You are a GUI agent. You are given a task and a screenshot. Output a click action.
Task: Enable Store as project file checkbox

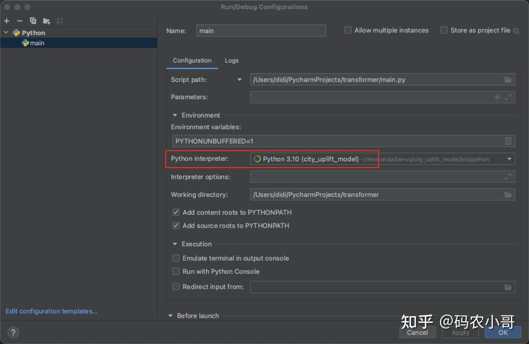click(x=444, y=30)
